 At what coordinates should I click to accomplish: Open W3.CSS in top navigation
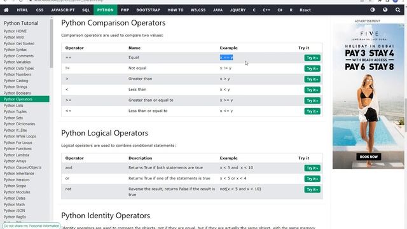pyautogui.click(x=198, y=10)
